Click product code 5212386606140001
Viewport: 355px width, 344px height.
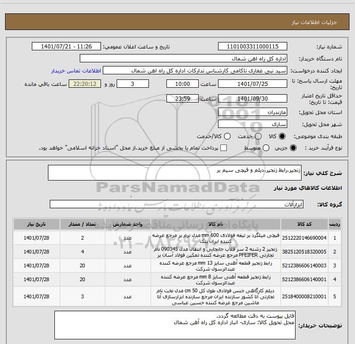coord(304,279)
